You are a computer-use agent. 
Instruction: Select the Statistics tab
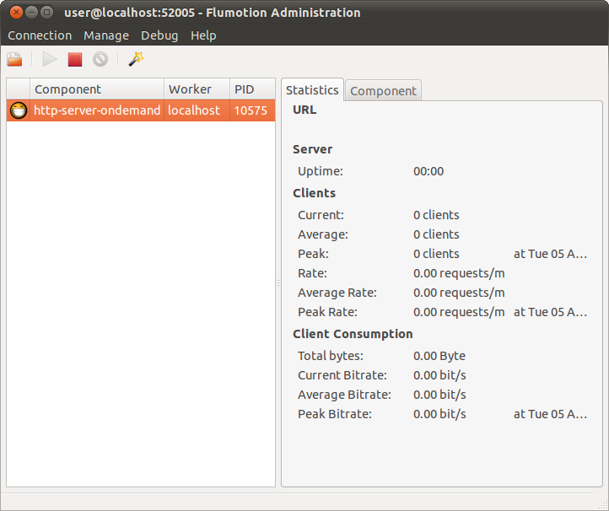click(x=312, y=90)
